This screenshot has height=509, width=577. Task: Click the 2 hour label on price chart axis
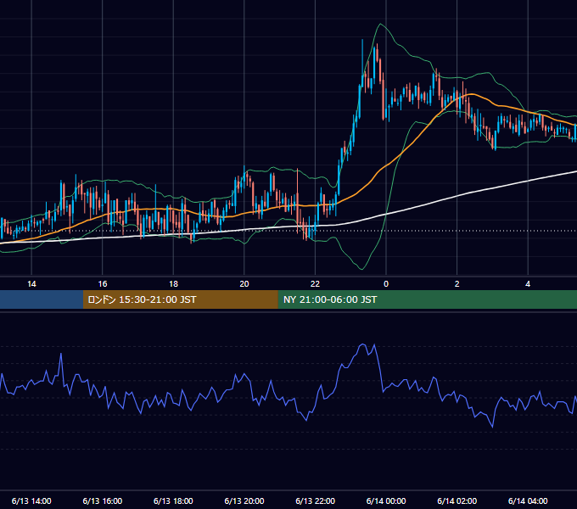[457, 284]
